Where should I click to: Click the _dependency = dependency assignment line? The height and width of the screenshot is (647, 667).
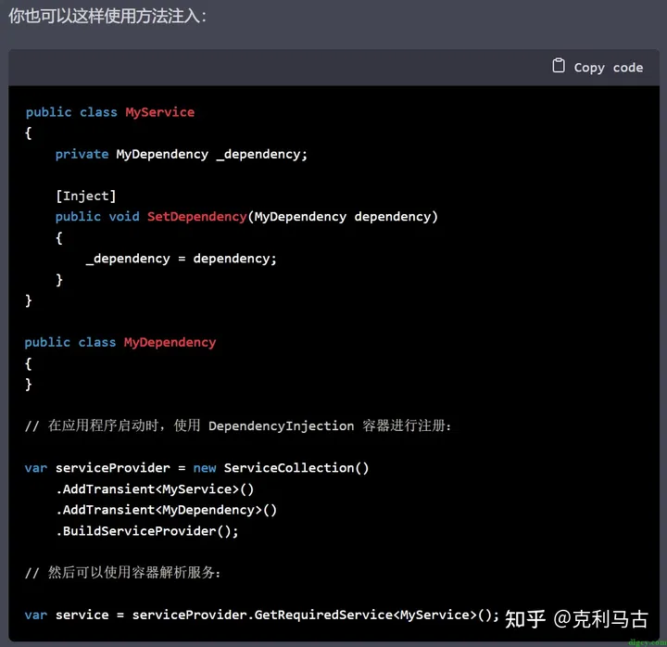pyautogui.click(x=181, y=258)
